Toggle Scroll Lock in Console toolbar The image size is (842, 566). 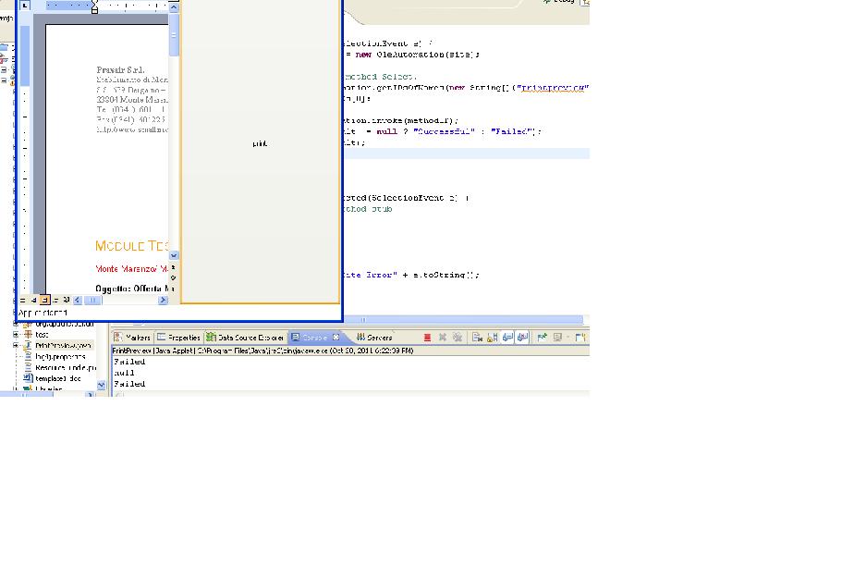click(x=492, y=338)
